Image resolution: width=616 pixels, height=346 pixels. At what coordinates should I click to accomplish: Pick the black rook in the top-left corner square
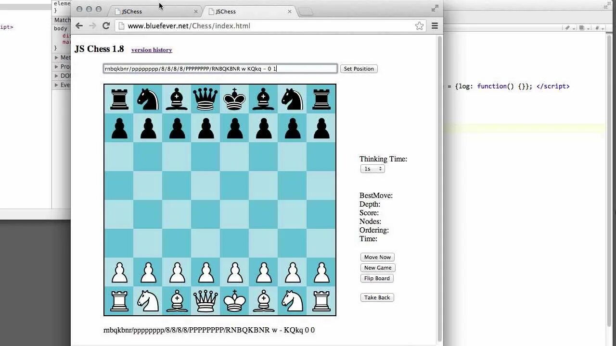click(x=119, y=99)
